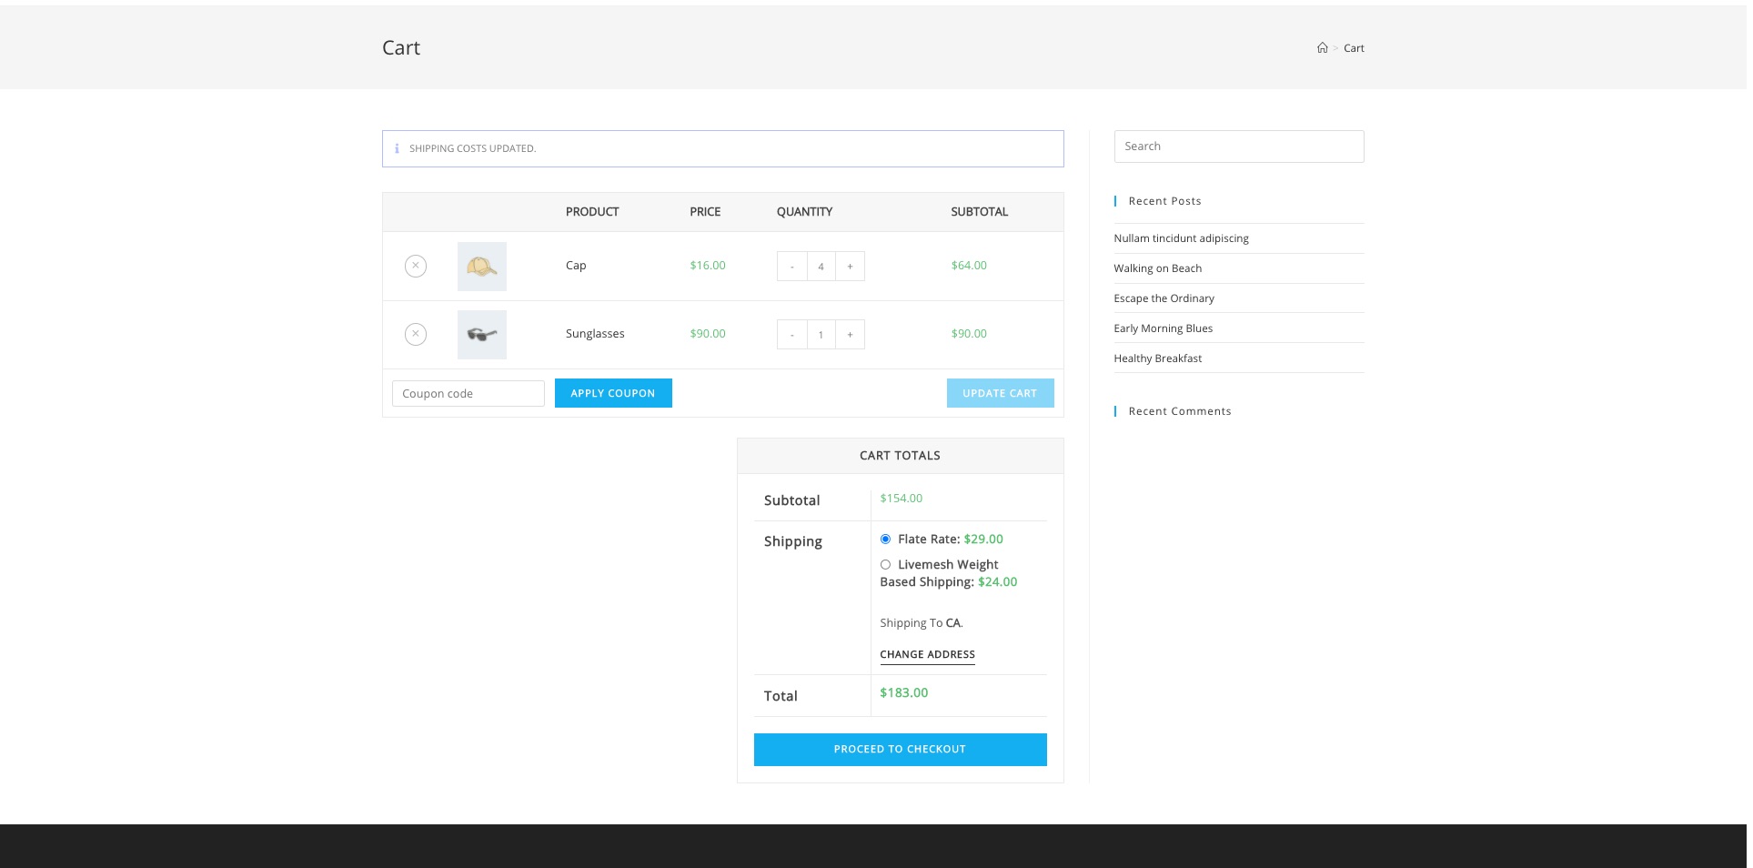Increase the Sunglasses quantity

coord(850,334)
